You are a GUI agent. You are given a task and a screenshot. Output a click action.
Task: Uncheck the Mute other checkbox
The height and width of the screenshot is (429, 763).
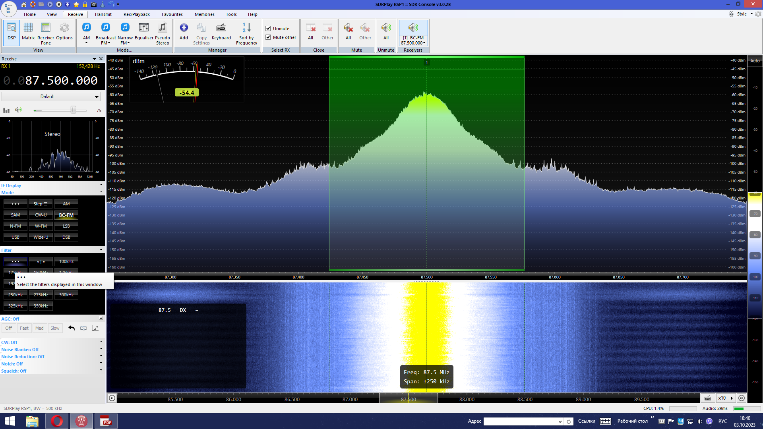point(268,37)
